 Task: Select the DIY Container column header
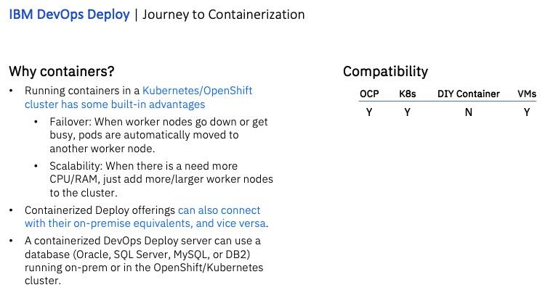click(469, 94)
